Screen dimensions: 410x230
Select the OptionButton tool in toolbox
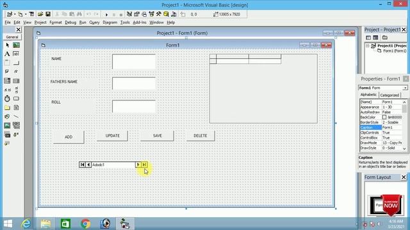pyautogui.click(x=16, y=72)
